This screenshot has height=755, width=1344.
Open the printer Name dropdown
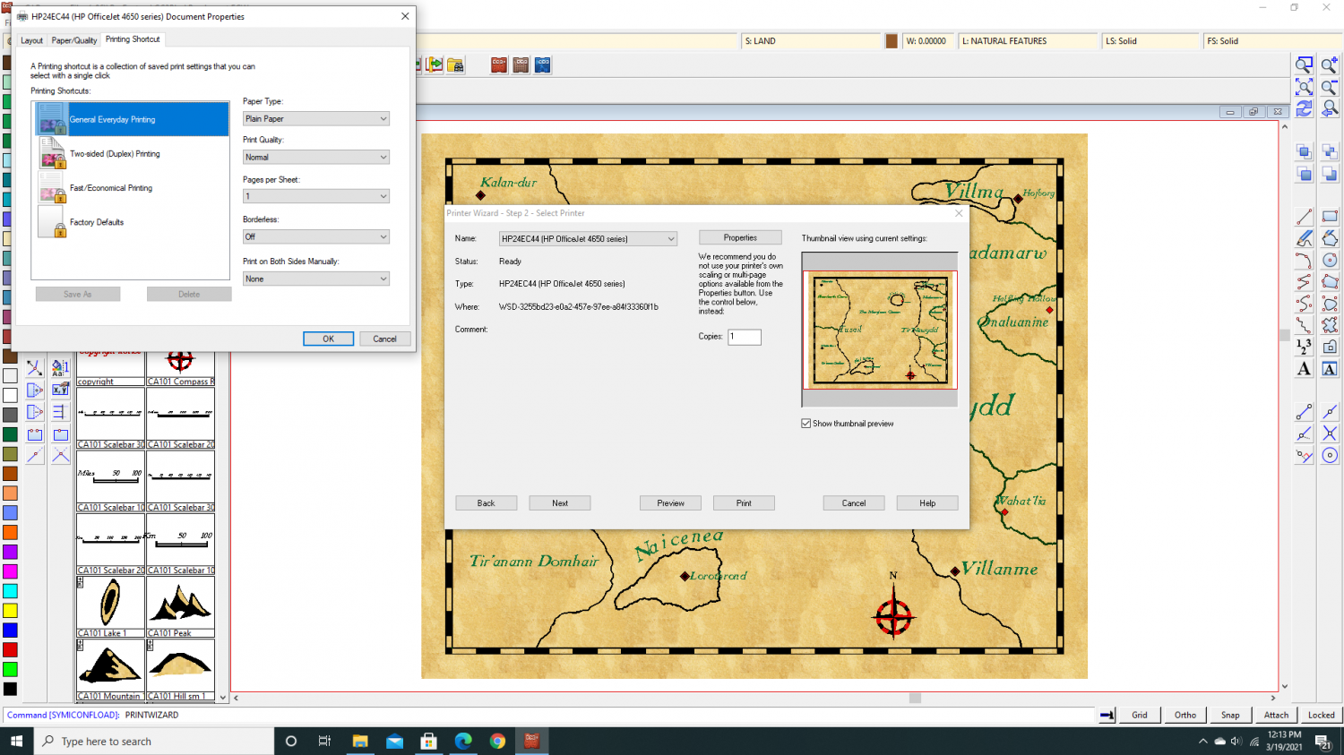[x=588, y=238]
